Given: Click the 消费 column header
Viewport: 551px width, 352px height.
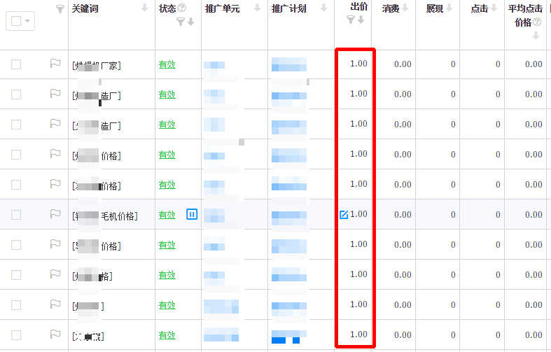Looking at the screenshot, I should coord(391,8).
